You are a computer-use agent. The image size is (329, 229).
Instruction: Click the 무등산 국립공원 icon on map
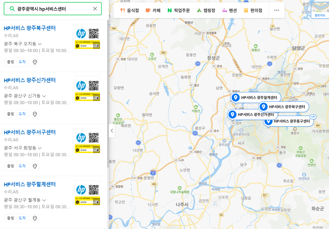point(300,148)
